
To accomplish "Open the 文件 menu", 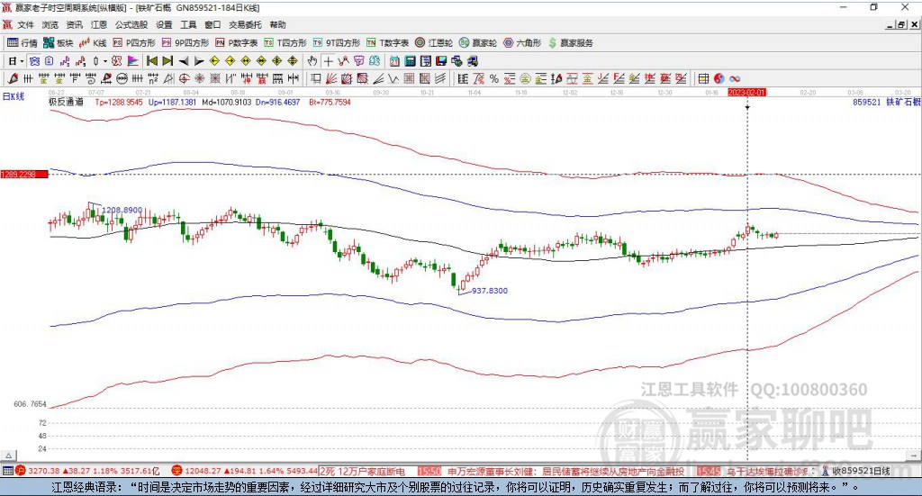I will pos(25,24).
